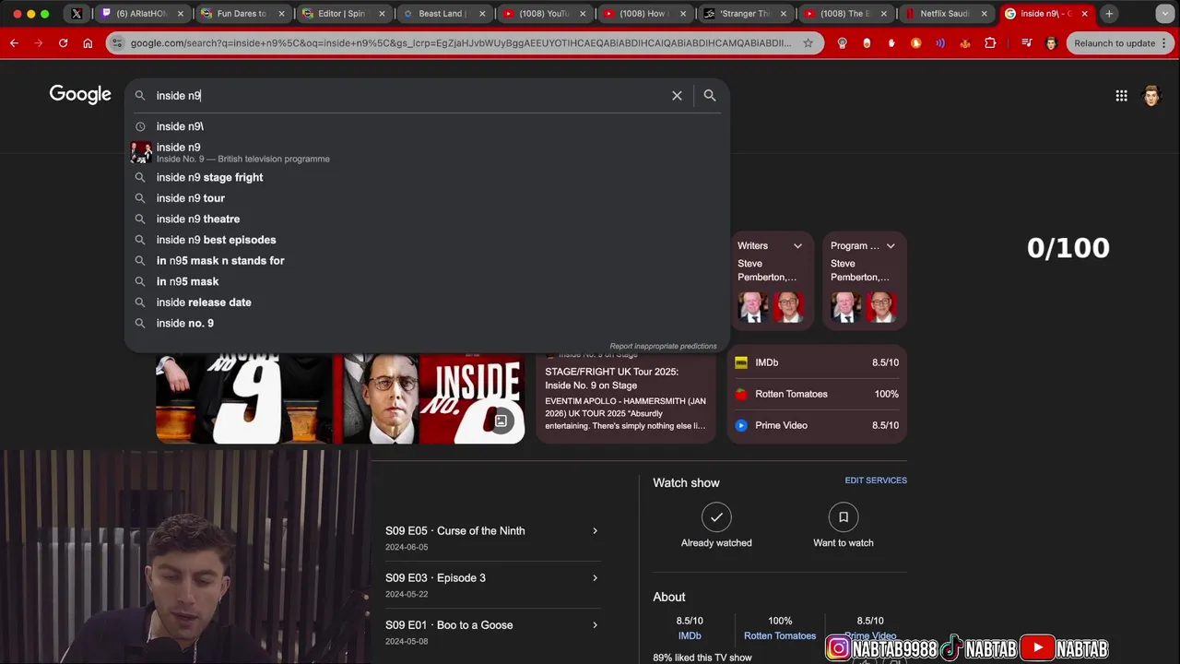Open the X (Twitter) pinned tab
Screen dimensions: 1180x664
pyautogui.click(x=77, y=14)
